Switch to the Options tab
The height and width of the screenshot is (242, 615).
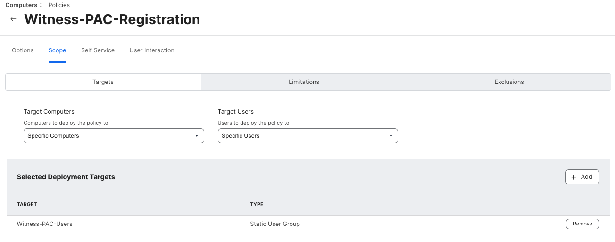click(23, 50)
